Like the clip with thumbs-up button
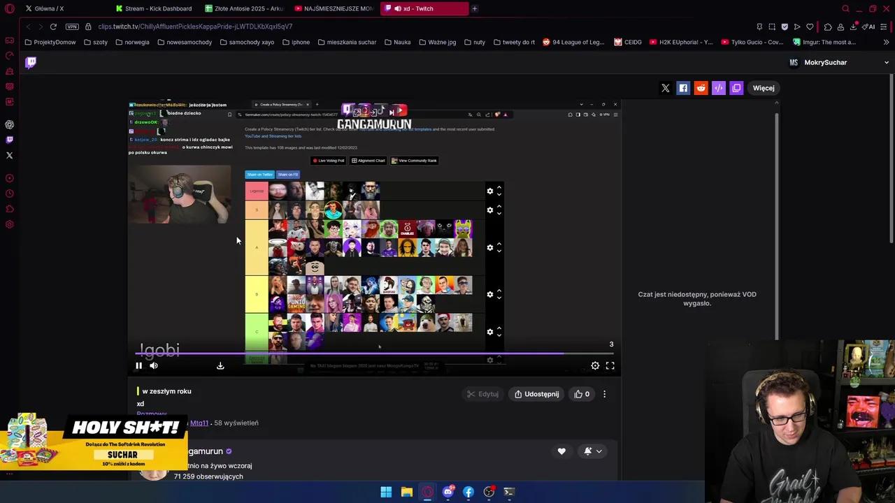The height and width of the screenshot is (503, 895). click(x=582, y=394)
